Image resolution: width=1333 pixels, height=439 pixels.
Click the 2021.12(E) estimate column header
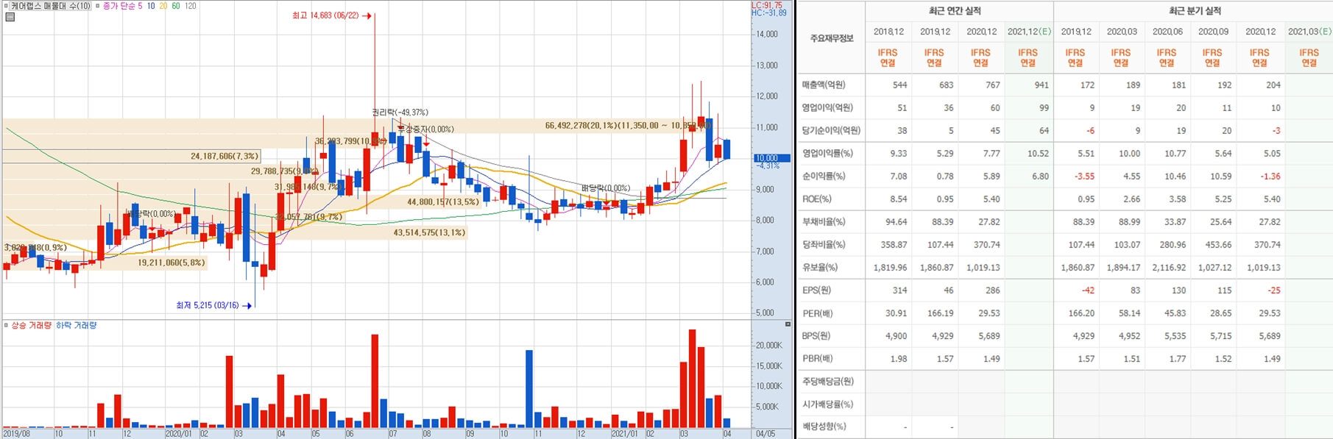1029,32
